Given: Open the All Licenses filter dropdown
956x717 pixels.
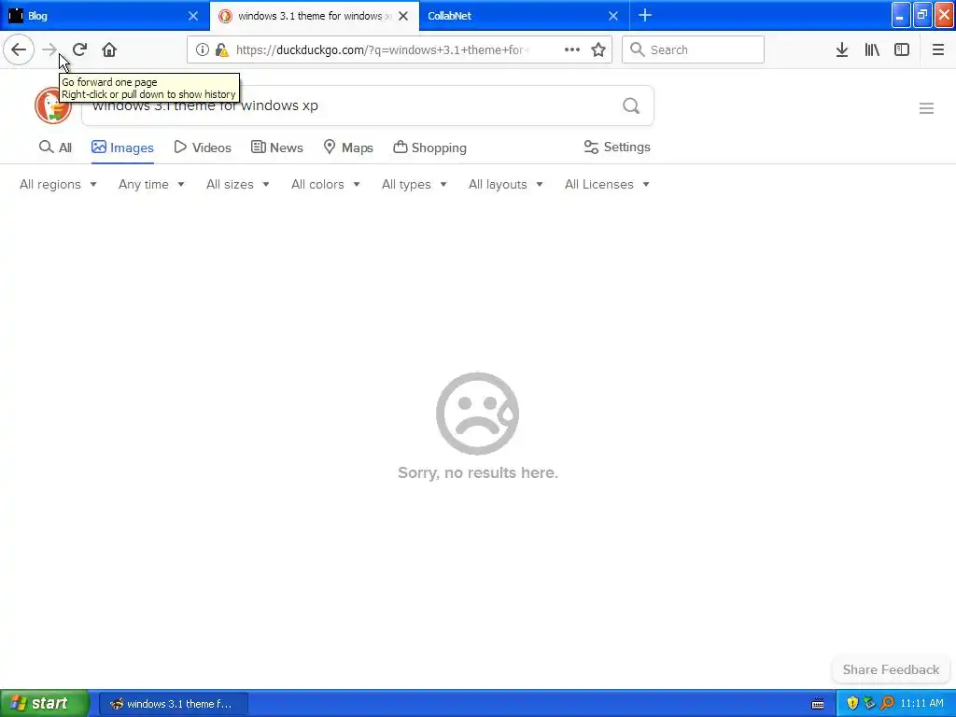Looking at the screenshot, I should point(607,184).
